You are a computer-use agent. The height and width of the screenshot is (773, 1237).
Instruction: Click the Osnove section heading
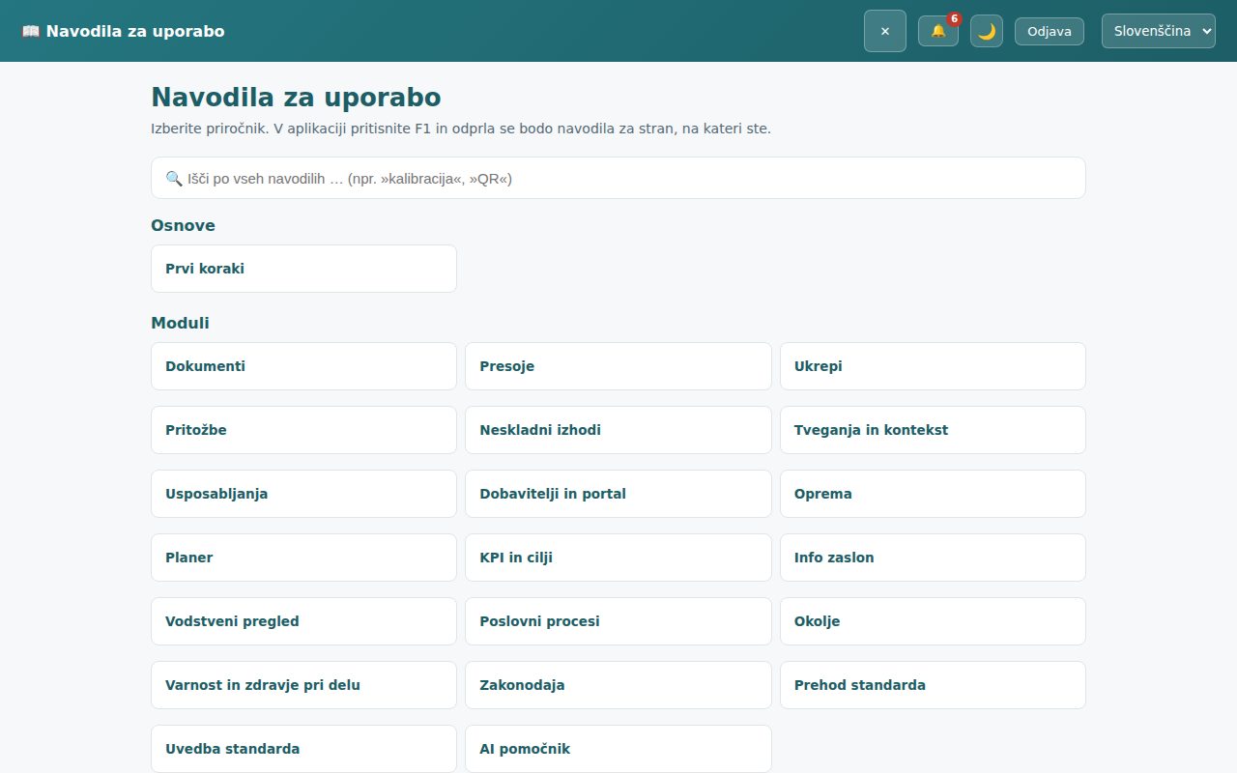click(183, 225)
